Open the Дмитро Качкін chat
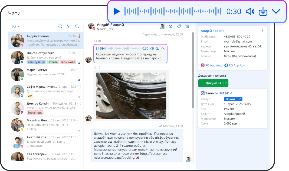The height and width of the screenshot is (171, 289). 46,108
